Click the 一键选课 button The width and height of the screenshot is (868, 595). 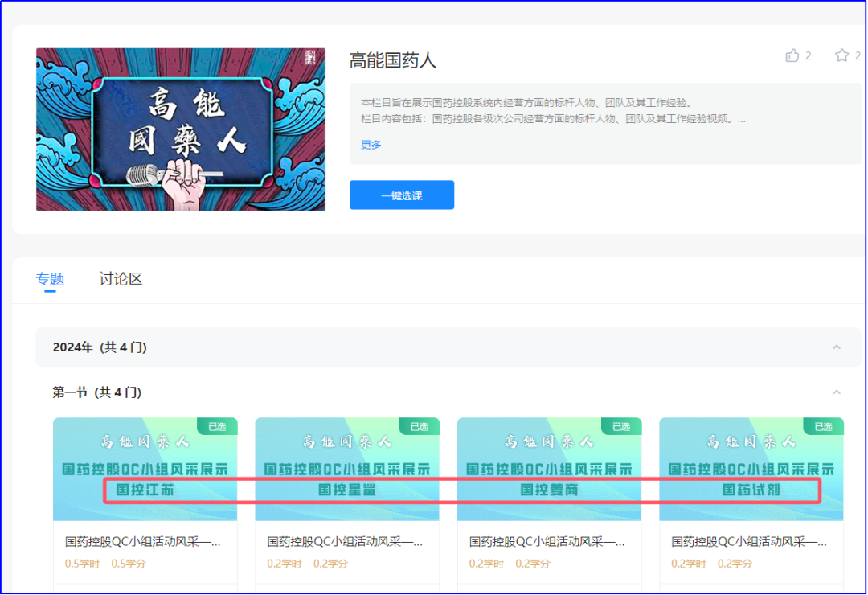402,195
